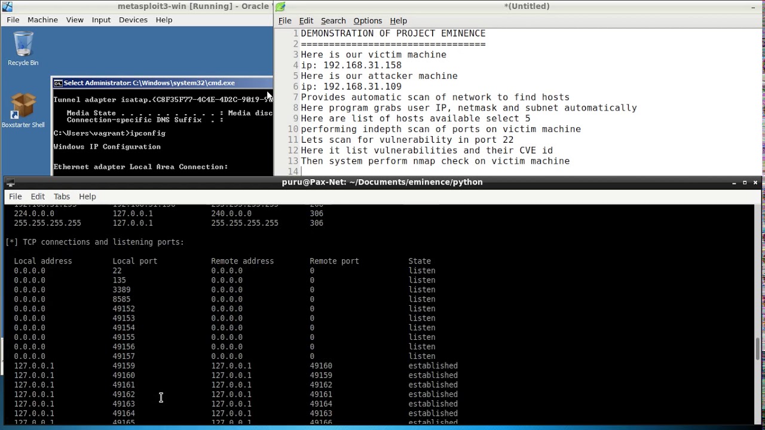Open the text editor Help menu
The height and width of the screenshot is (430, 765).
398,20
